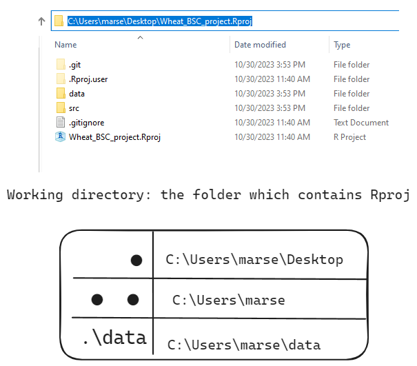Screen dimensions: 417x366
Task: Select the src folder name
Action: coord(74,108)
